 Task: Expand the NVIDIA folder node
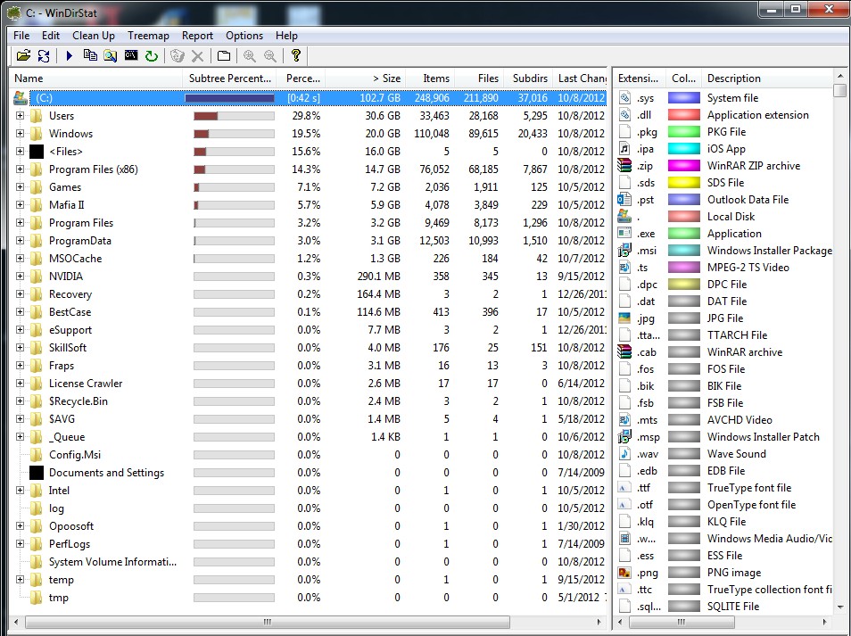[21, 277]
